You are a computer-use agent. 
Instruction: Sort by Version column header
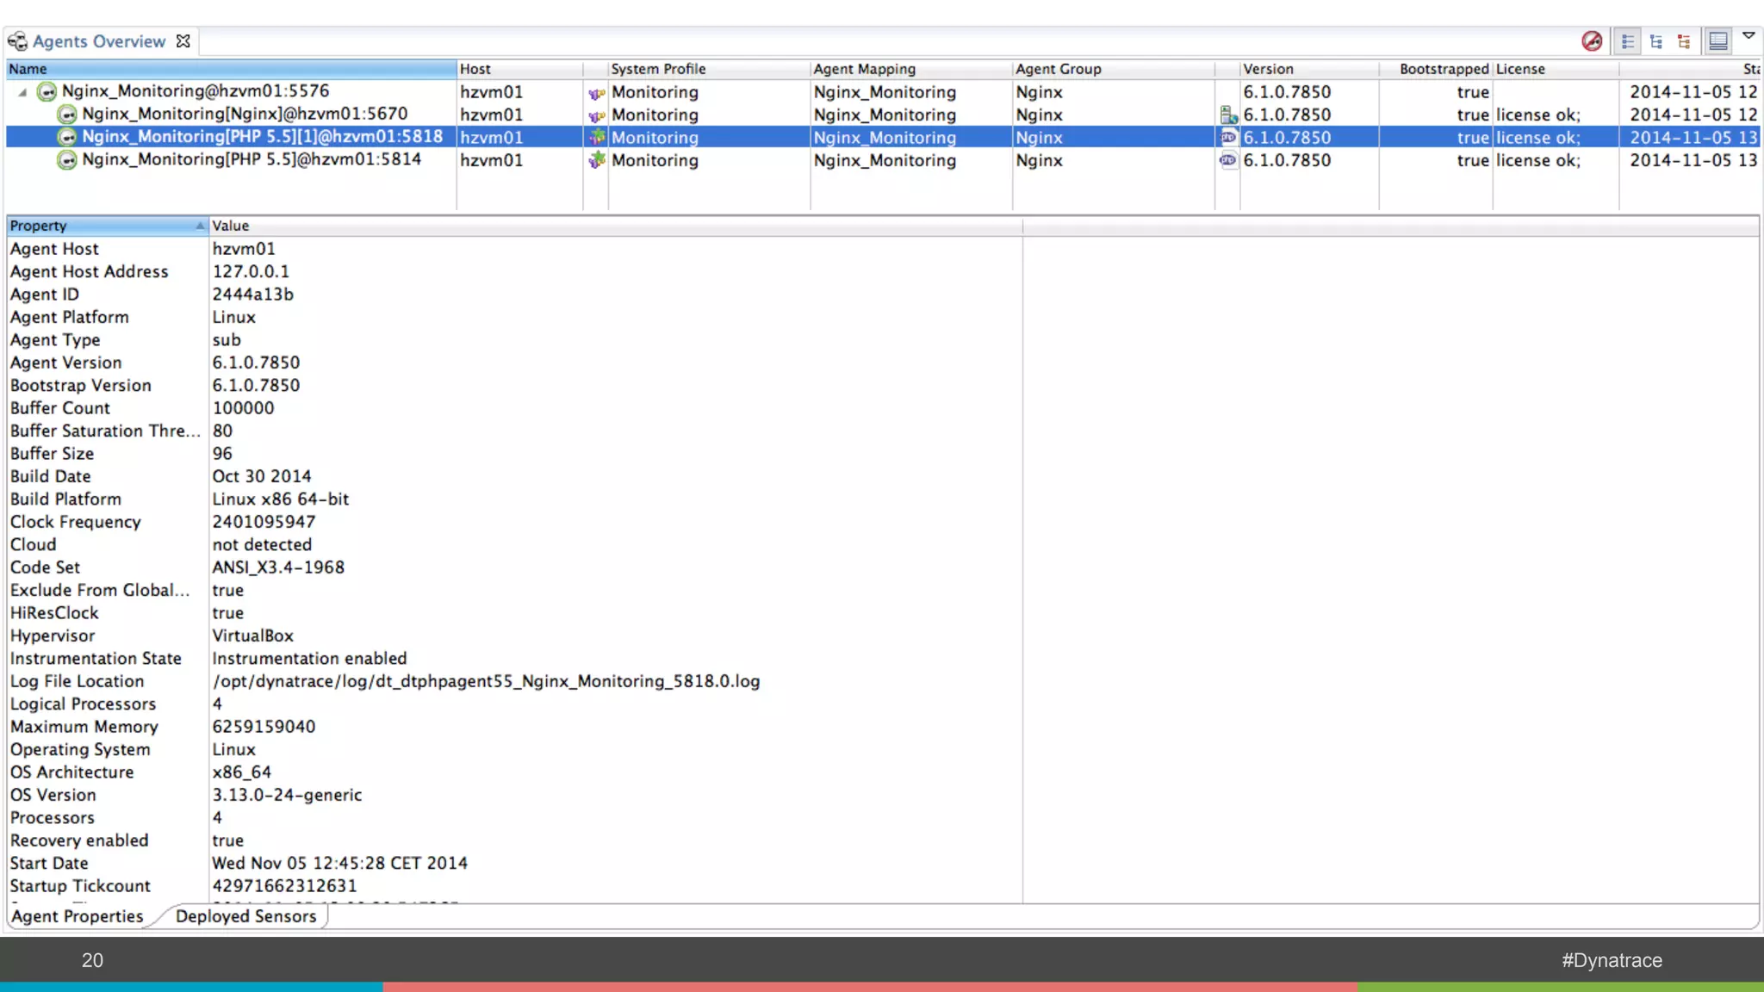[x=1309, y=69]
